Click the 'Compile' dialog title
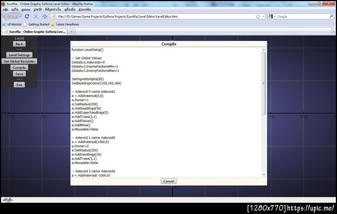 pyautogui.click(x=168, y=44)
